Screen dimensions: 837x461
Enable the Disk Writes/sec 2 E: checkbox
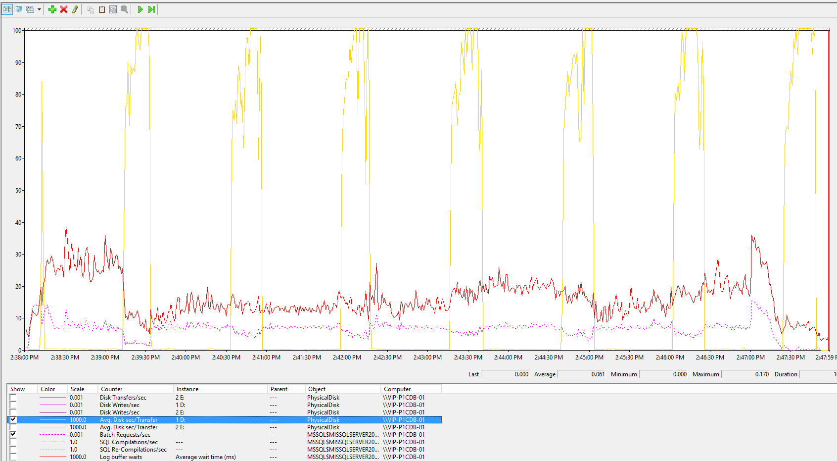[13, 412]
